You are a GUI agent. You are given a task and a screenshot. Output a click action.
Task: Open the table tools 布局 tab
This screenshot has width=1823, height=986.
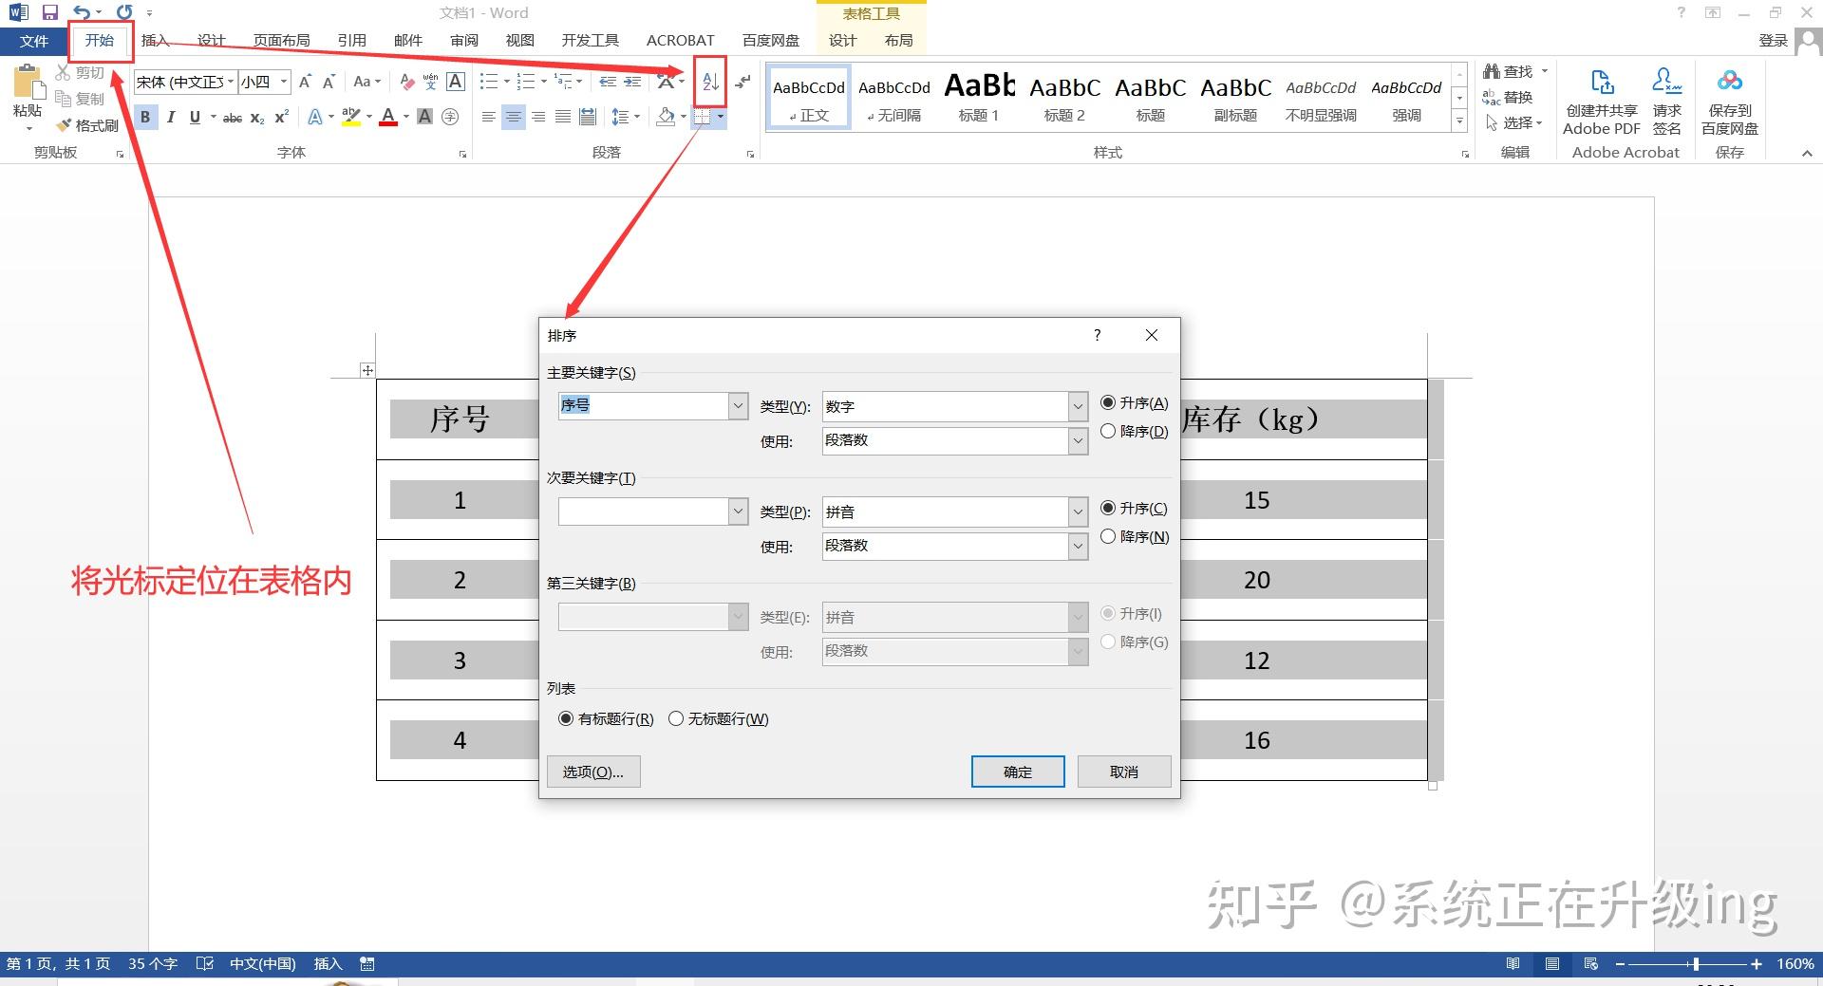(x=898, y=41)
